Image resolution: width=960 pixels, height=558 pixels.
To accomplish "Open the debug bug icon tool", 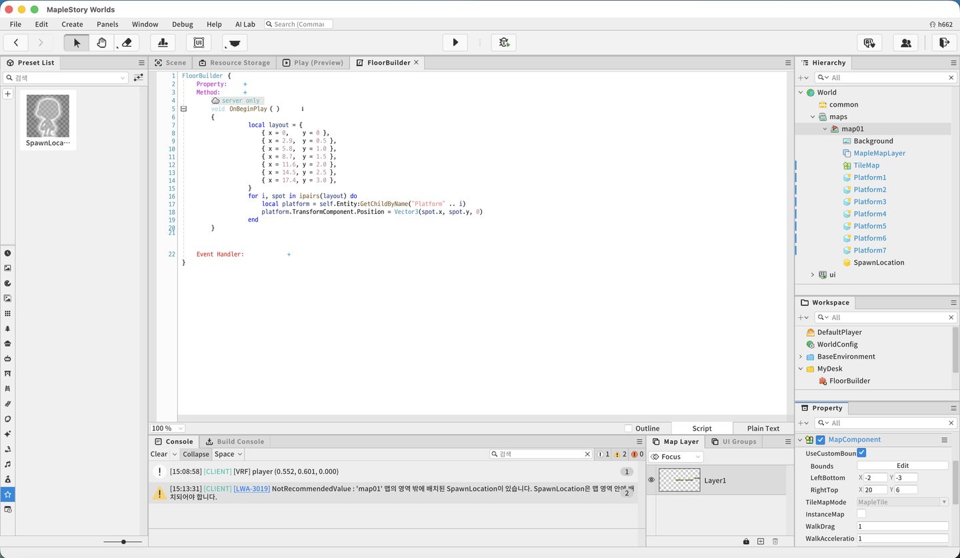I will pyautogui.click(x=504, y=43).
